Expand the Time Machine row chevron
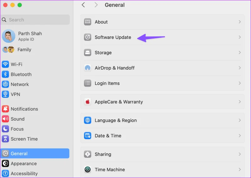251x178 pixels. pos(240,170)
